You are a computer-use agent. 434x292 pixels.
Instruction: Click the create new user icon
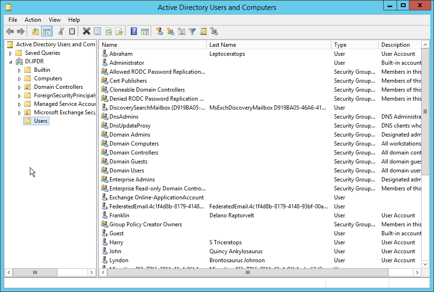(159, 32)
